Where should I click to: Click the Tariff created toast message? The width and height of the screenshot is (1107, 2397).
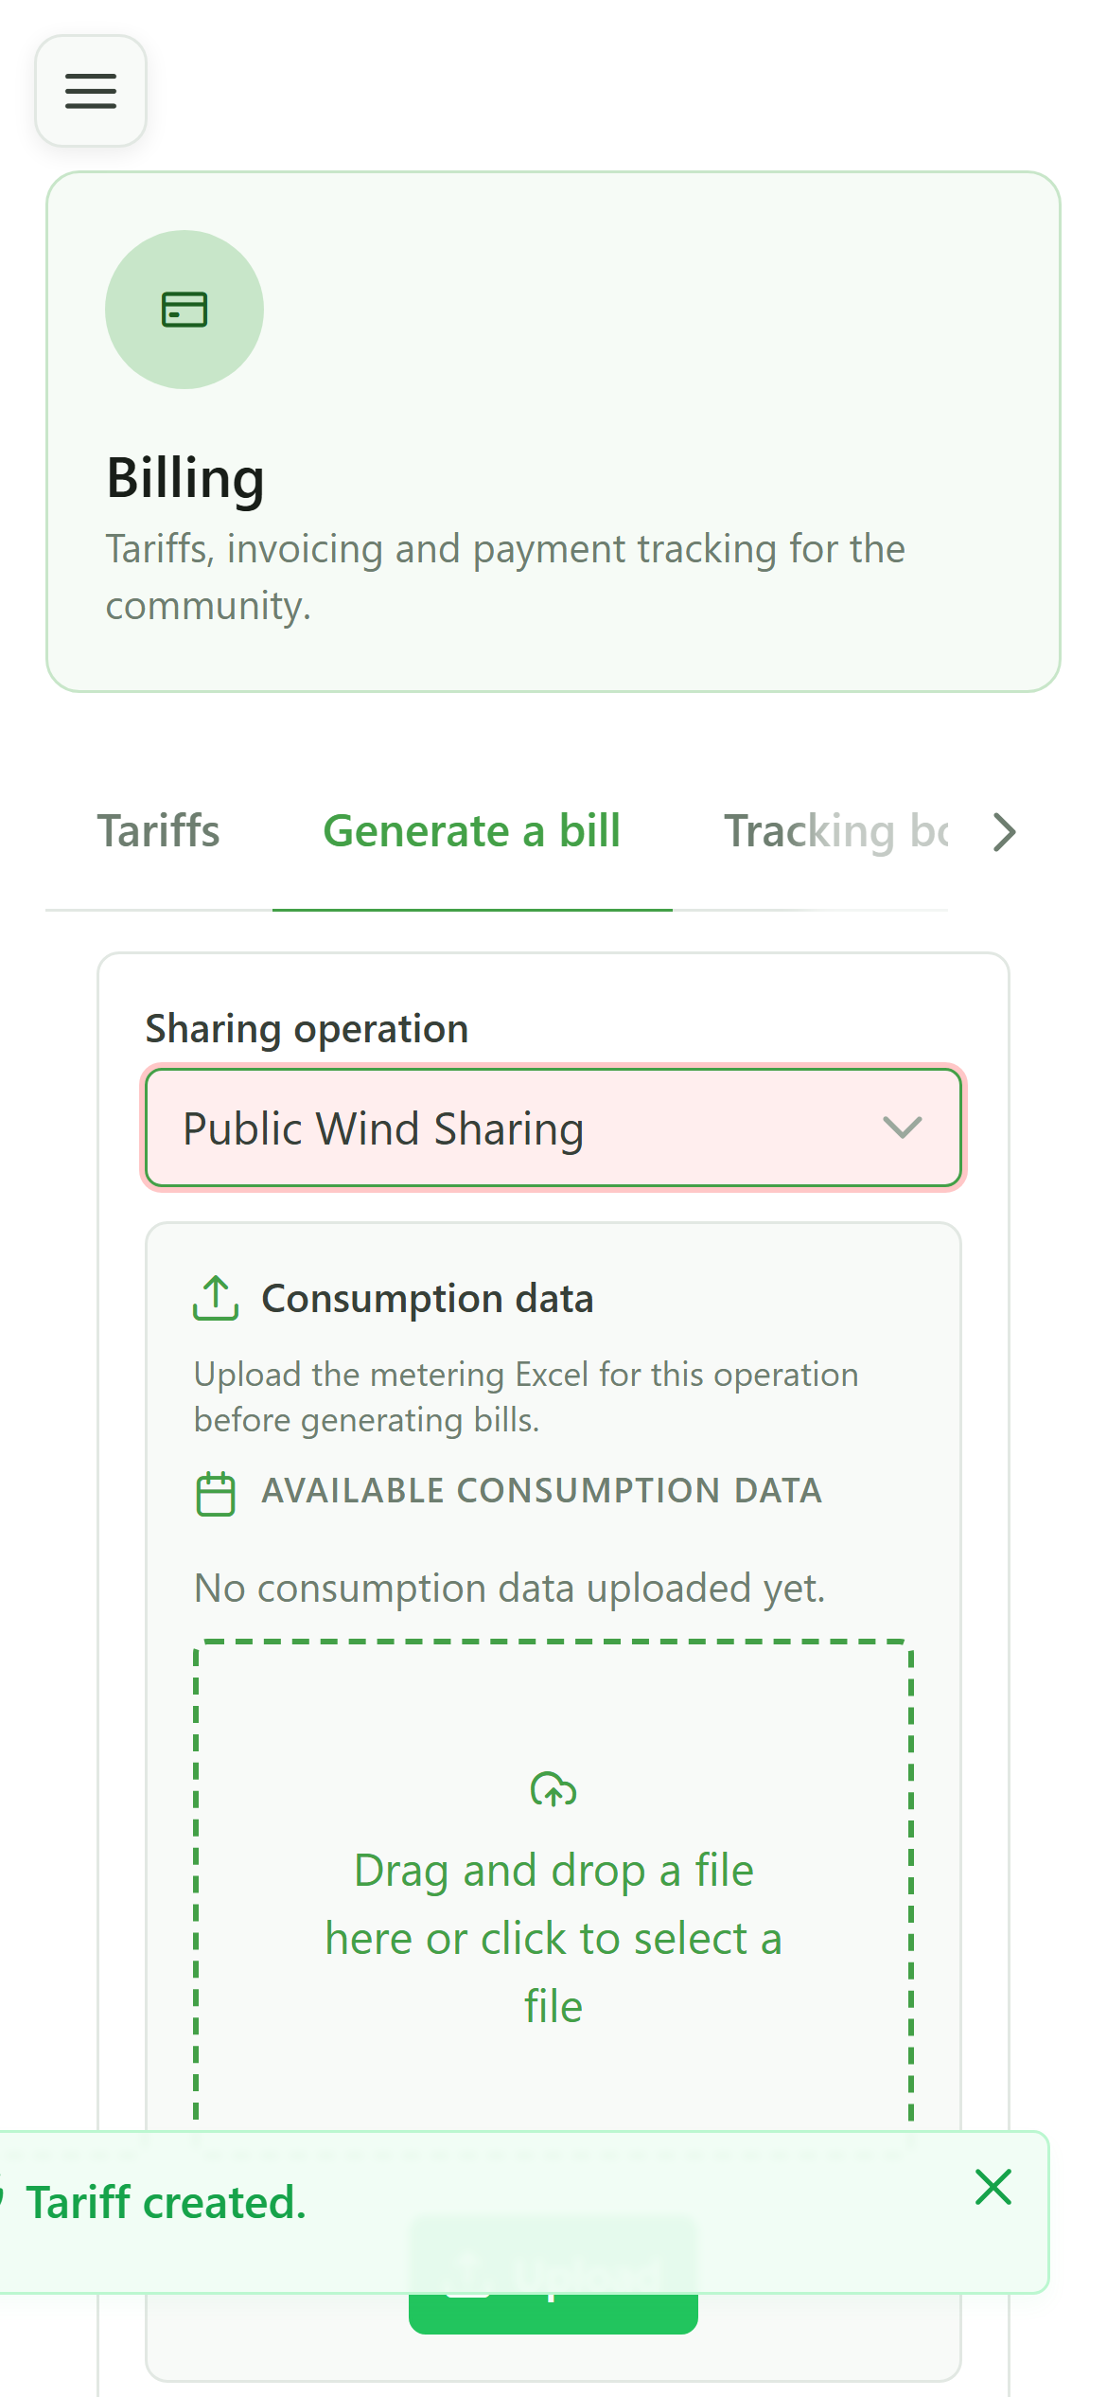(x=167, y=2203)
